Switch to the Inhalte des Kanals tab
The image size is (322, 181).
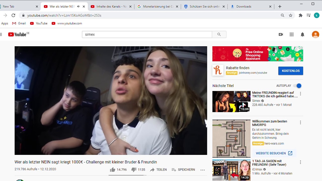pos(111,7)
